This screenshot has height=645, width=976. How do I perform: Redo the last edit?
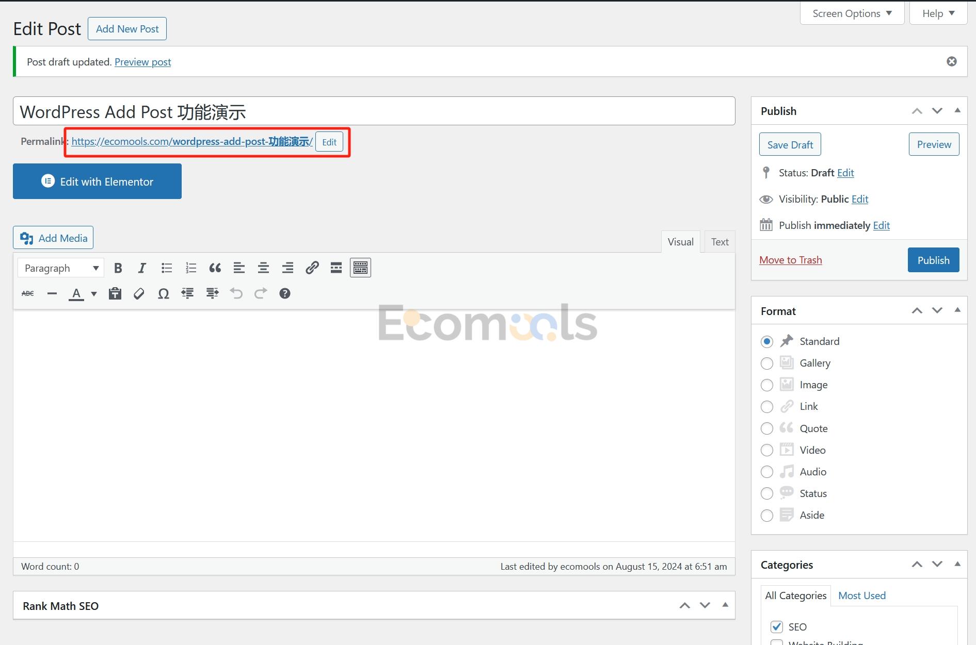[x=261, y=294]
